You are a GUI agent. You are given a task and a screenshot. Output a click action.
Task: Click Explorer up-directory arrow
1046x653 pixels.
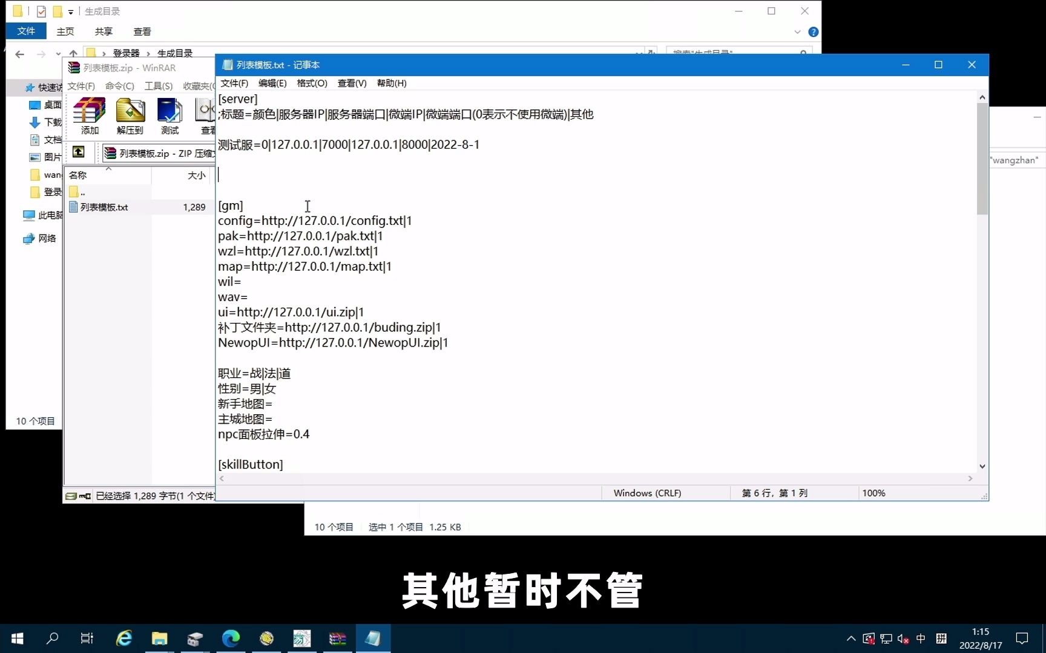pos(73,54)
